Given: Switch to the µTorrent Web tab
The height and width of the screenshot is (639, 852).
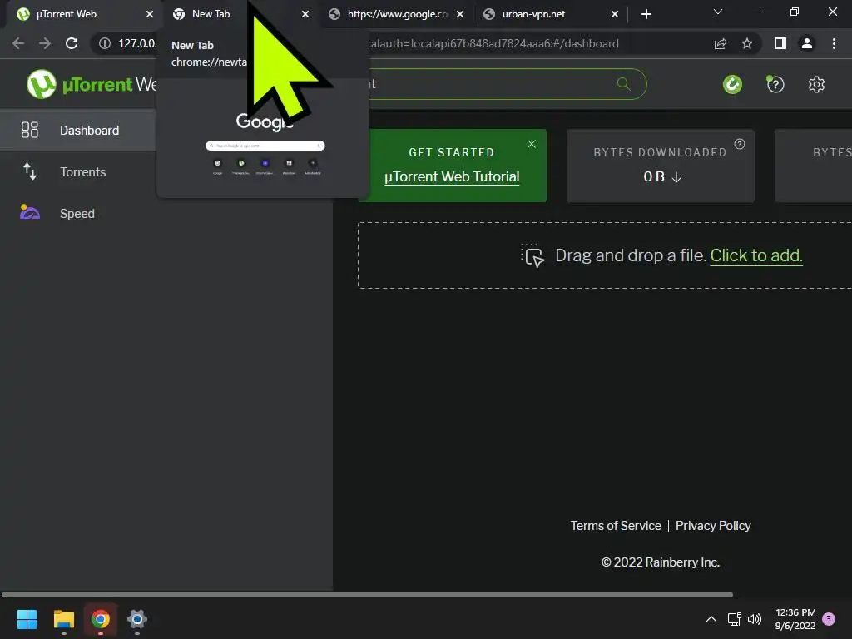Looking at the screenshot, I should point(82,14).
